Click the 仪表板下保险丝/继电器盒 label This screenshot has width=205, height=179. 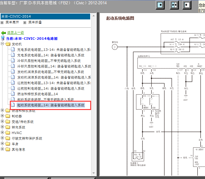pos(138,164)
